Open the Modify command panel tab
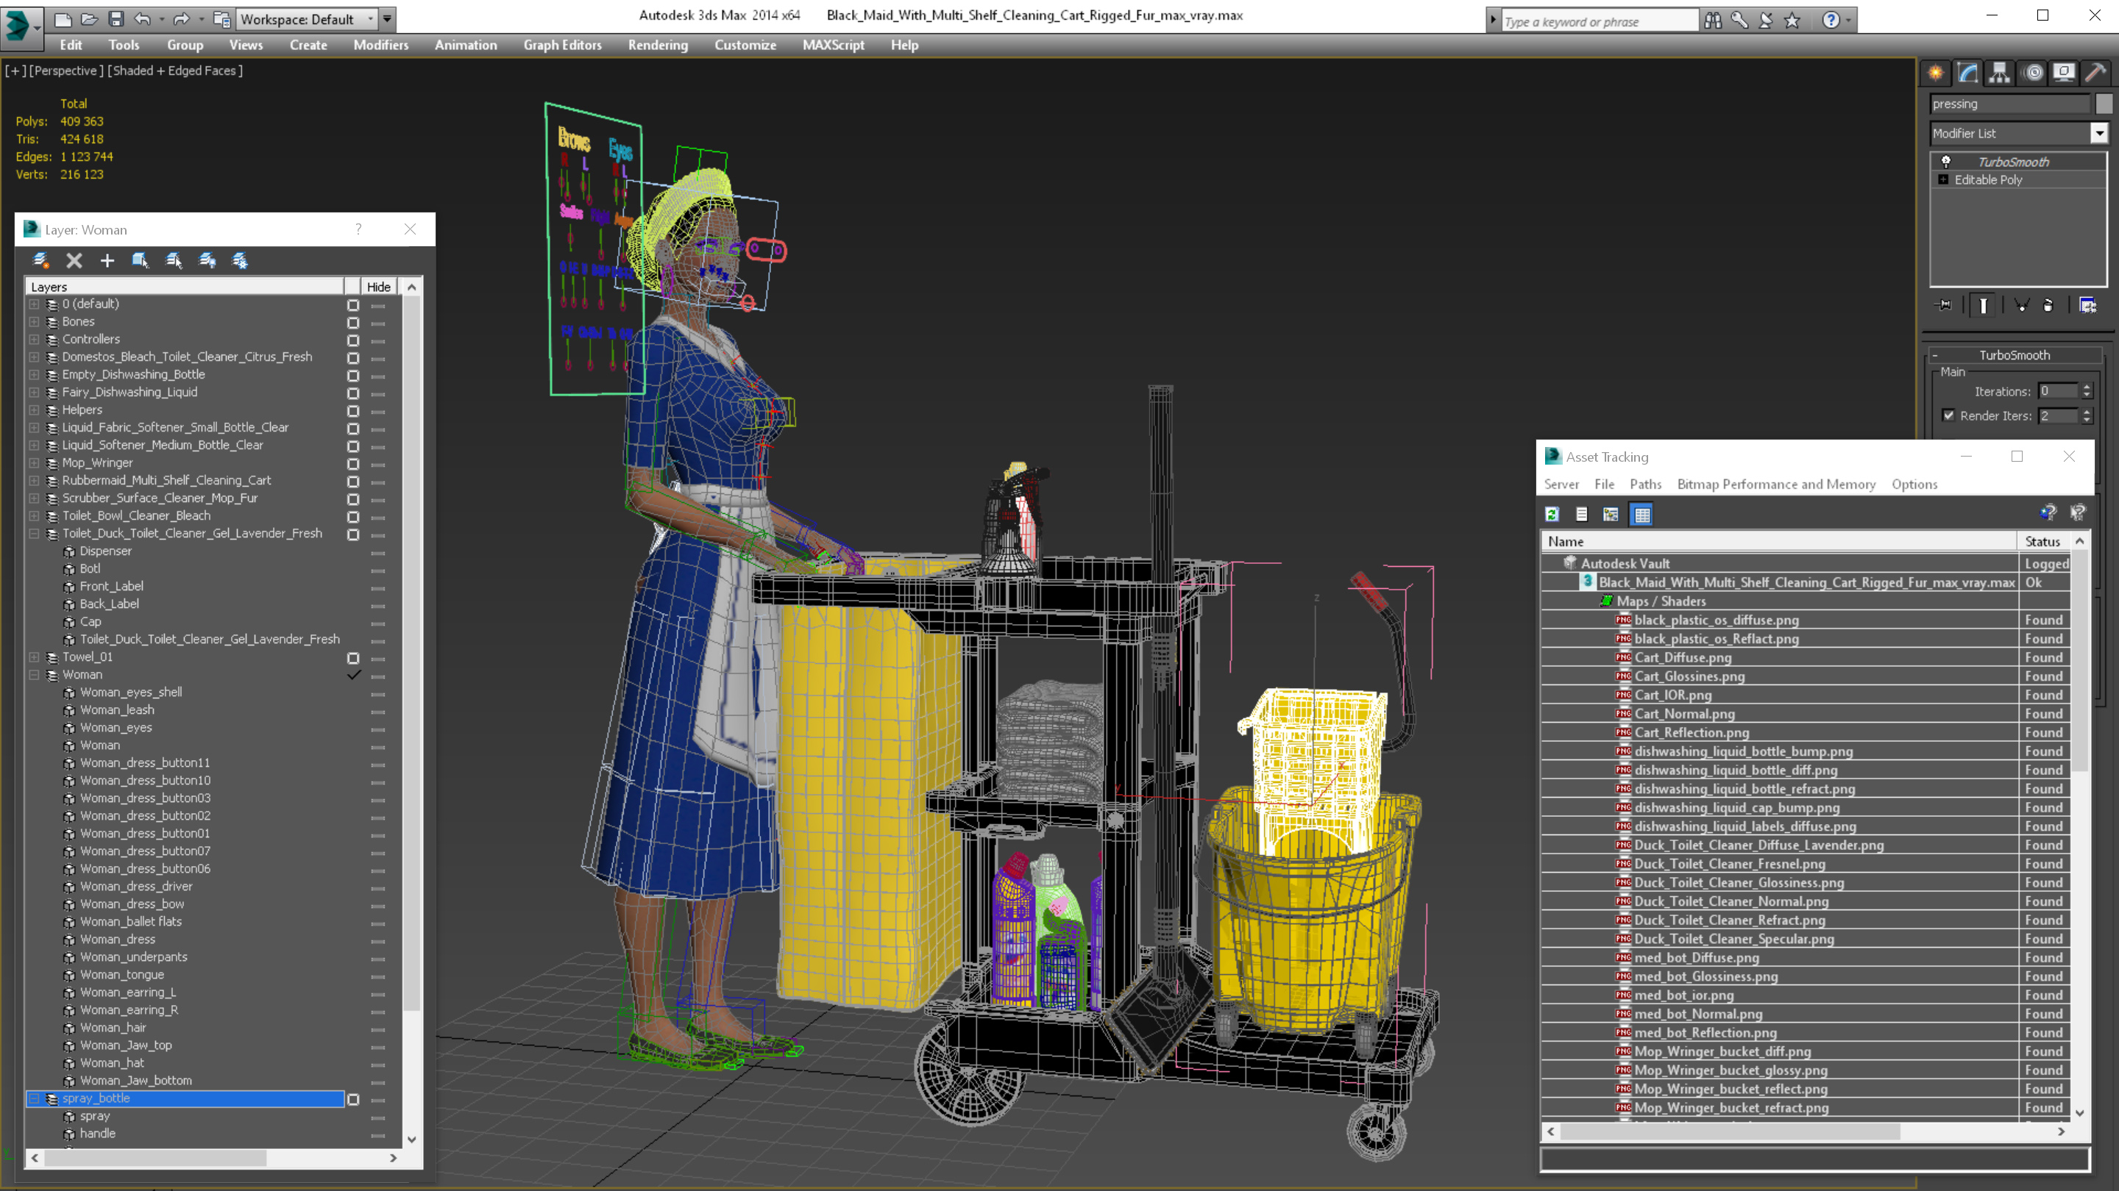Screen dimensions: 2119x1191 [x=1967, y=74]
